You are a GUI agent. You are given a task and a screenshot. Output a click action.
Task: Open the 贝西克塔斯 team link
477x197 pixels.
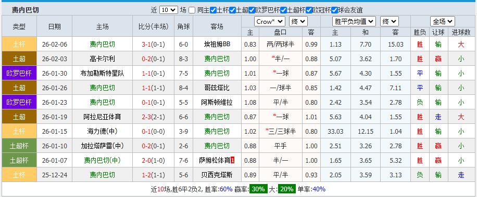click(x=217, y=175)
